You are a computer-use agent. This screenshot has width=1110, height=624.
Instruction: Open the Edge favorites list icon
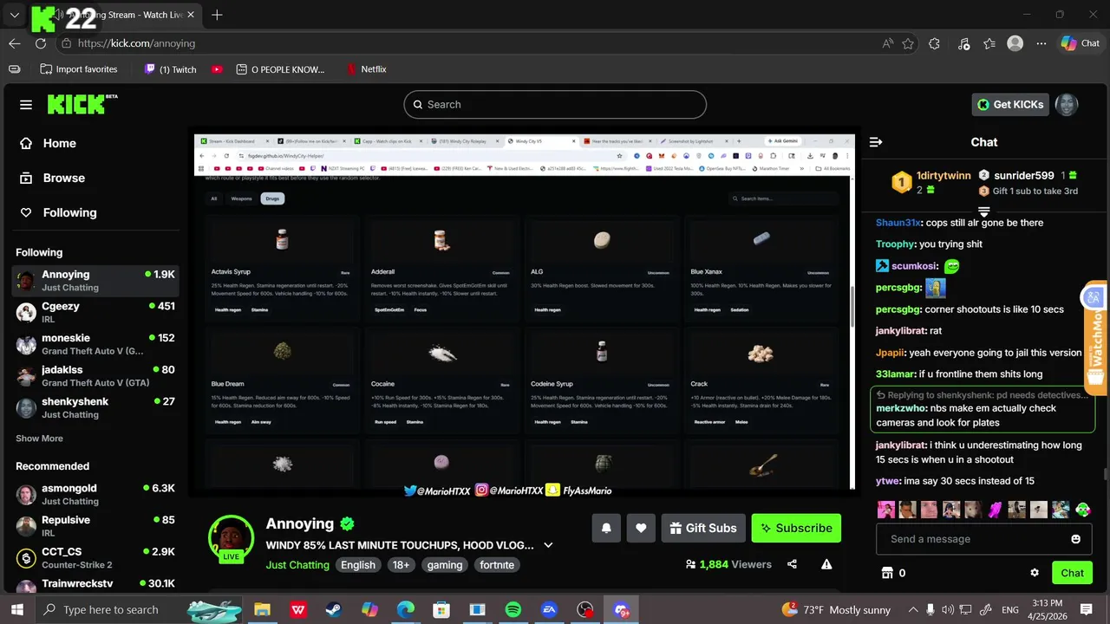(989, 43)
